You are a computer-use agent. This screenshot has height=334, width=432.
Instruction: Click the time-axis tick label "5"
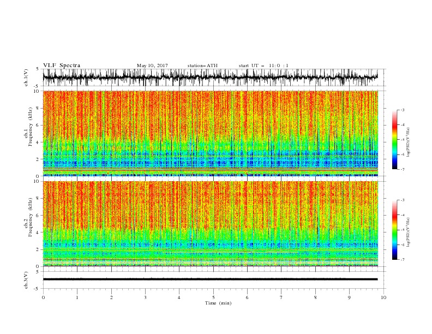[x=213, y=297]
